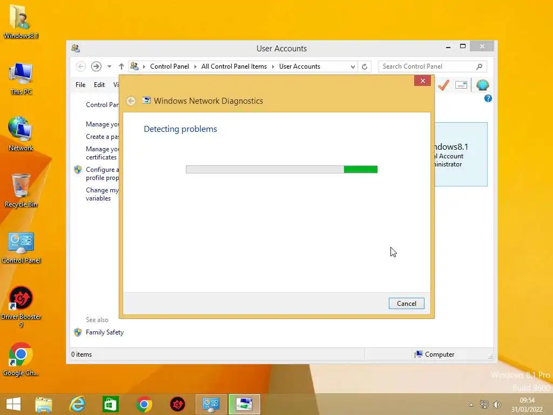Click the globe toolbar icon
Viewport: 553px width, 415px height.
pos(482,85)
